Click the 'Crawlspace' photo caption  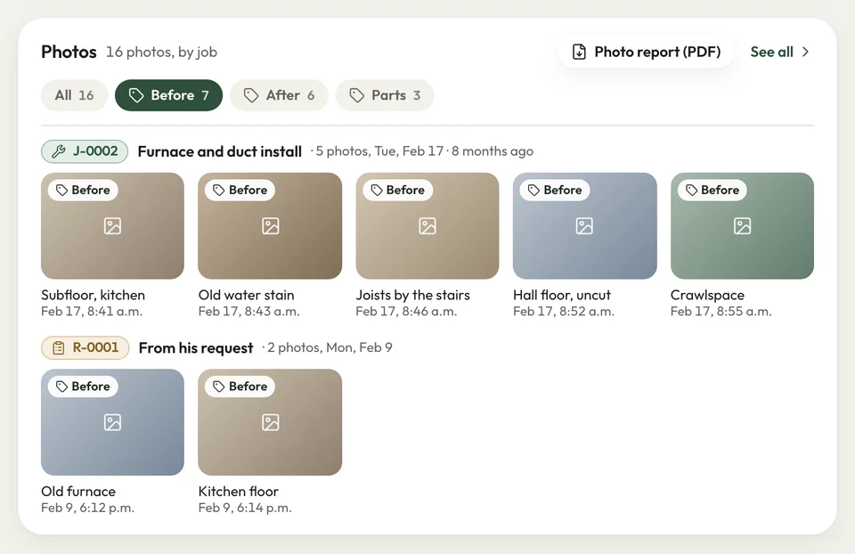pos(707,295)
